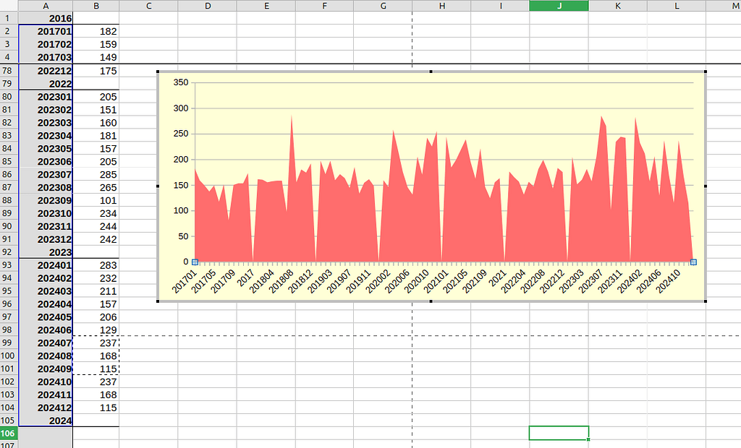Click the highlighted column header J
The width and height of the screenshot is (741, 448).
tap(559, 6)
